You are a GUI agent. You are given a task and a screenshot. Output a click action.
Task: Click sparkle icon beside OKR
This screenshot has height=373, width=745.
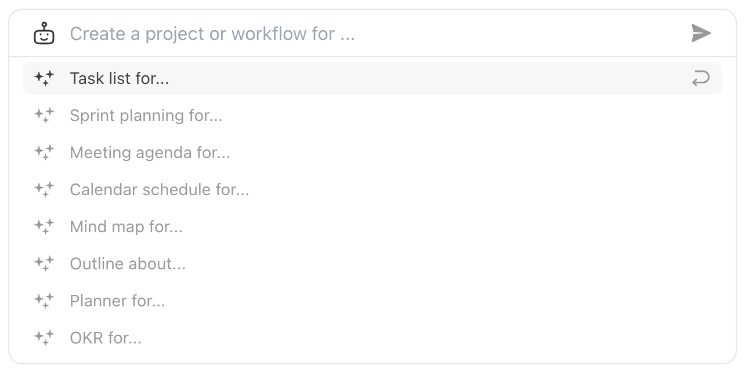44,338
